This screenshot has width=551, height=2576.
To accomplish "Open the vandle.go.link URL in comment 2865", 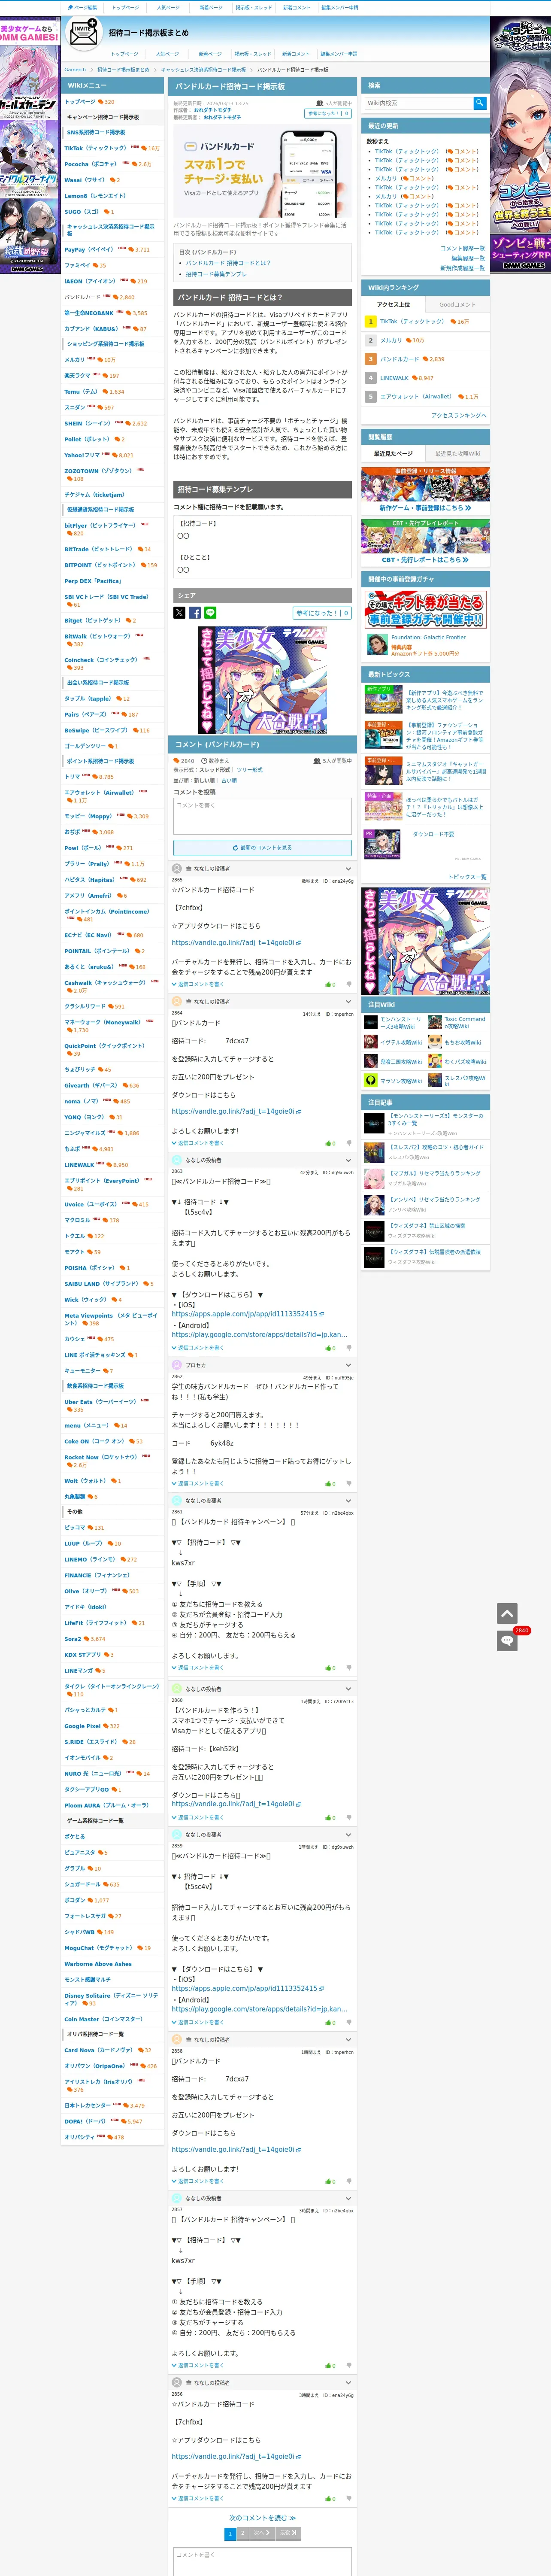I will [x=232, y=942].
